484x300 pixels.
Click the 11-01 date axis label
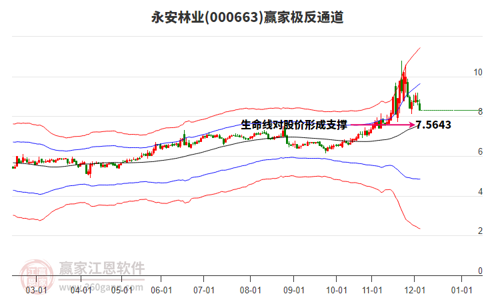[372, 290]
